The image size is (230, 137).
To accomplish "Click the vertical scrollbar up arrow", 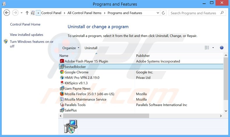I will tap(226, 55).
